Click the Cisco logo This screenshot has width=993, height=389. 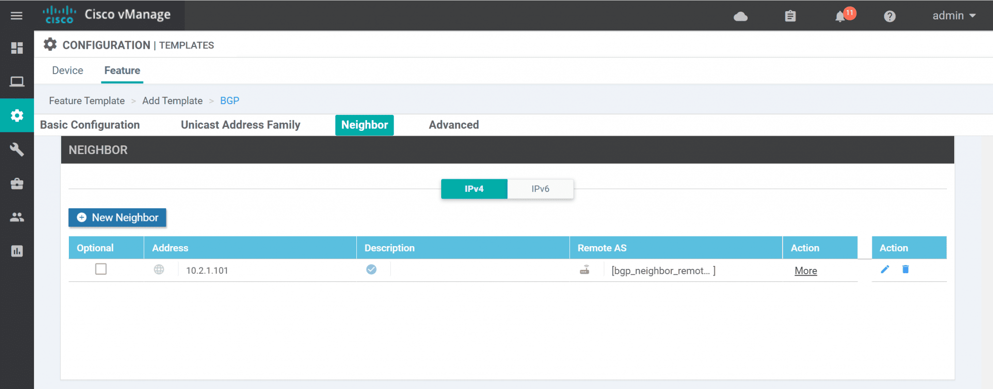point(59,15)
